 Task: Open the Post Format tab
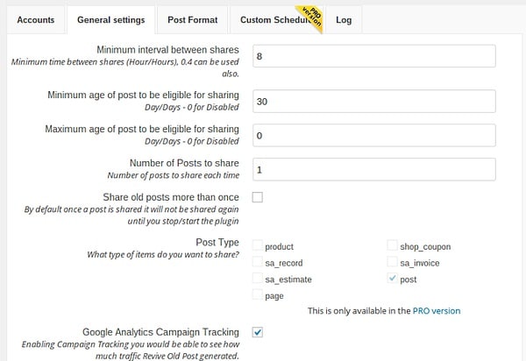(191, 19)
